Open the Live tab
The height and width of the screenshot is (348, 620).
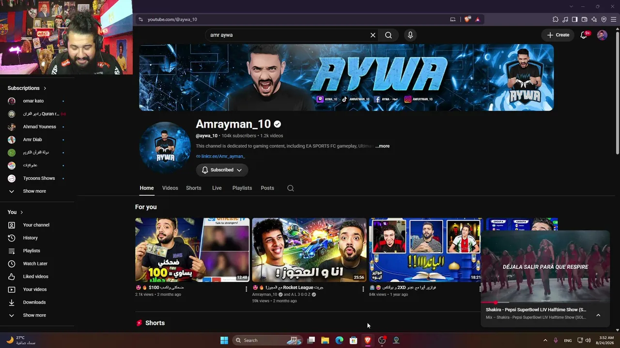(217, 188)
